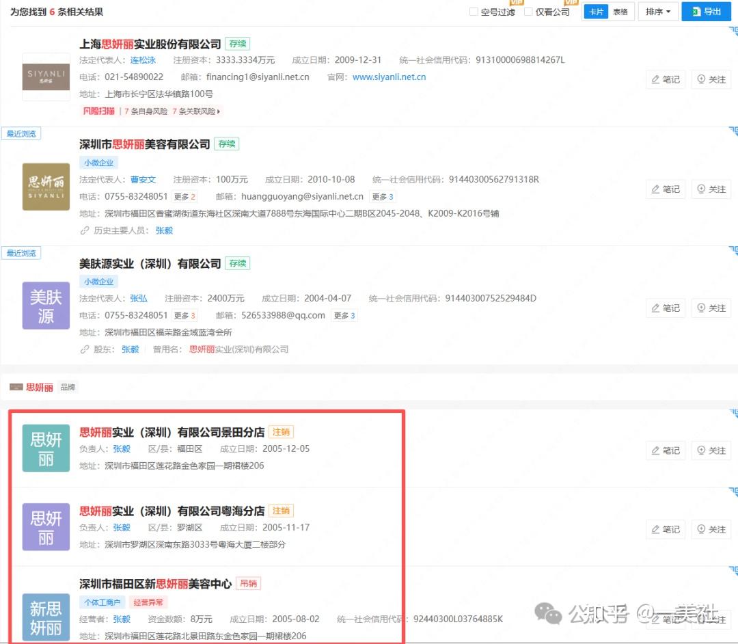This screenshot has height=644, width=738.
Task: Open the 思妍丽 品牌 brand link
Action: tap(40, 388)
